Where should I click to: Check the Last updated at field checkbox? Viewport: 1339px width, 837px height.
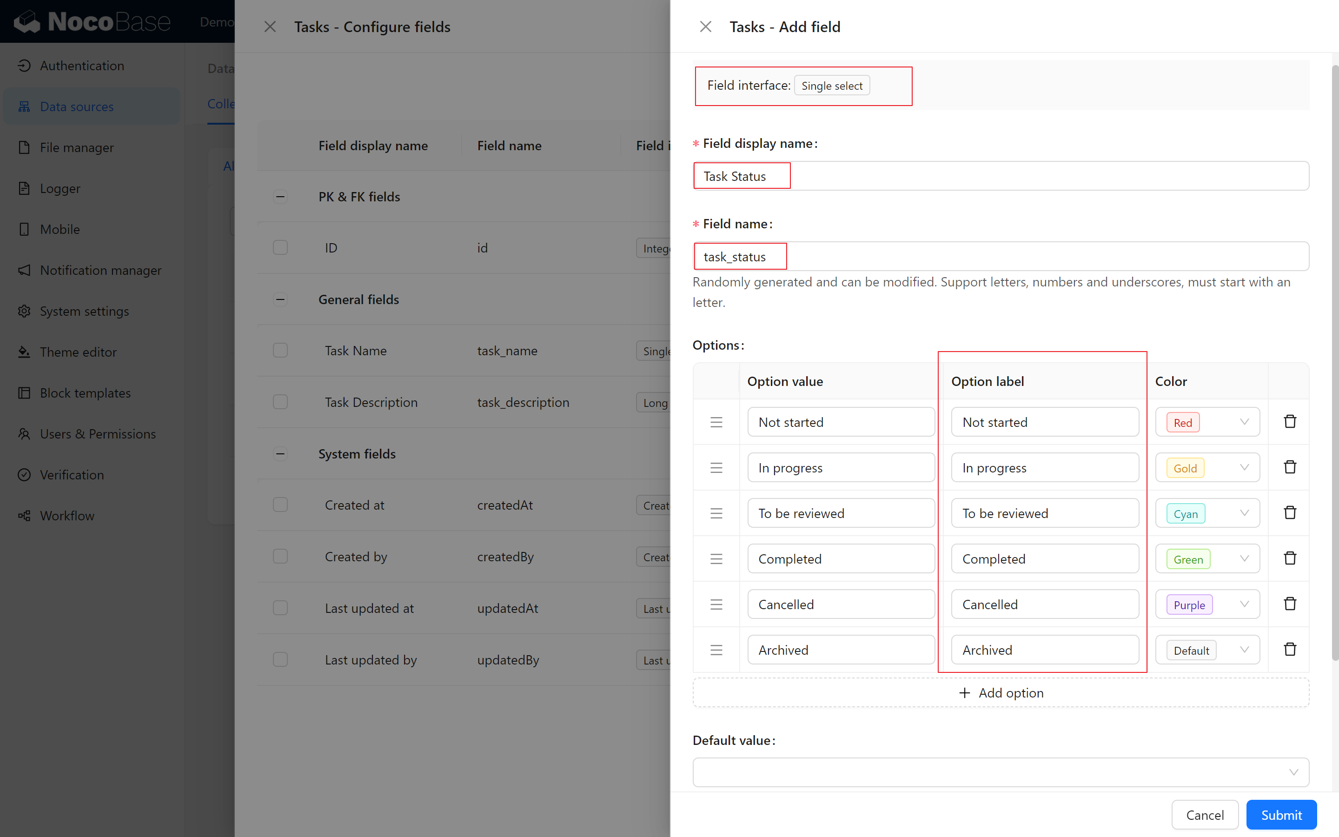280,608
